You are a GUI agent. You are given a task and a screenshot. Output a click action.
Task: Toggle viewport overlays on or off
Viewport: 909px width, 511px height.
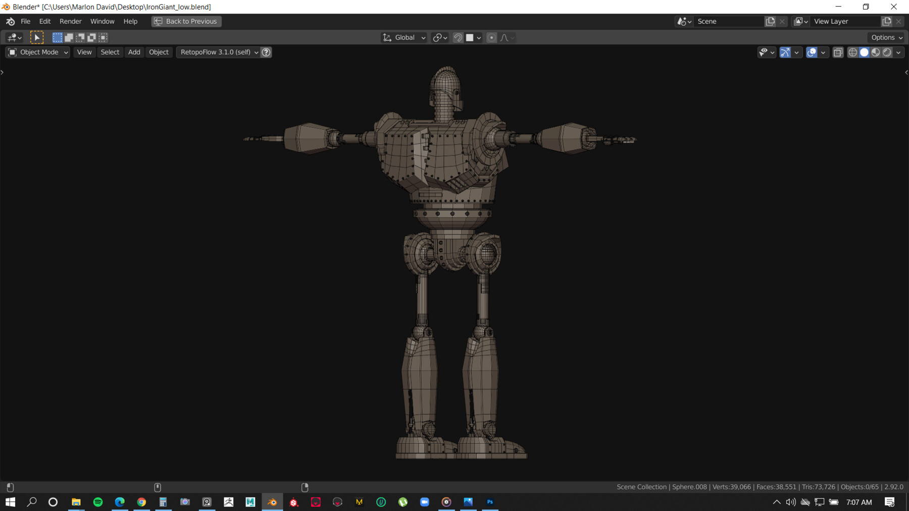click(812, 52)
